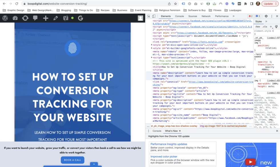Open the user avatar in WordPress admin bar

(140, 18)
